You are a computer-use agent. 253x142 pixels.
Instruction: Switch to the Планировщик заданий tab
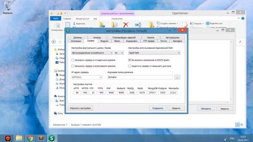click(x=124, y=37)
